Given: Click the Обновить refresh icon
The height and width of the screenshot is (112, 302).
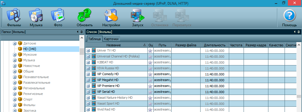Looking at the screenshot, I should 85,15.
